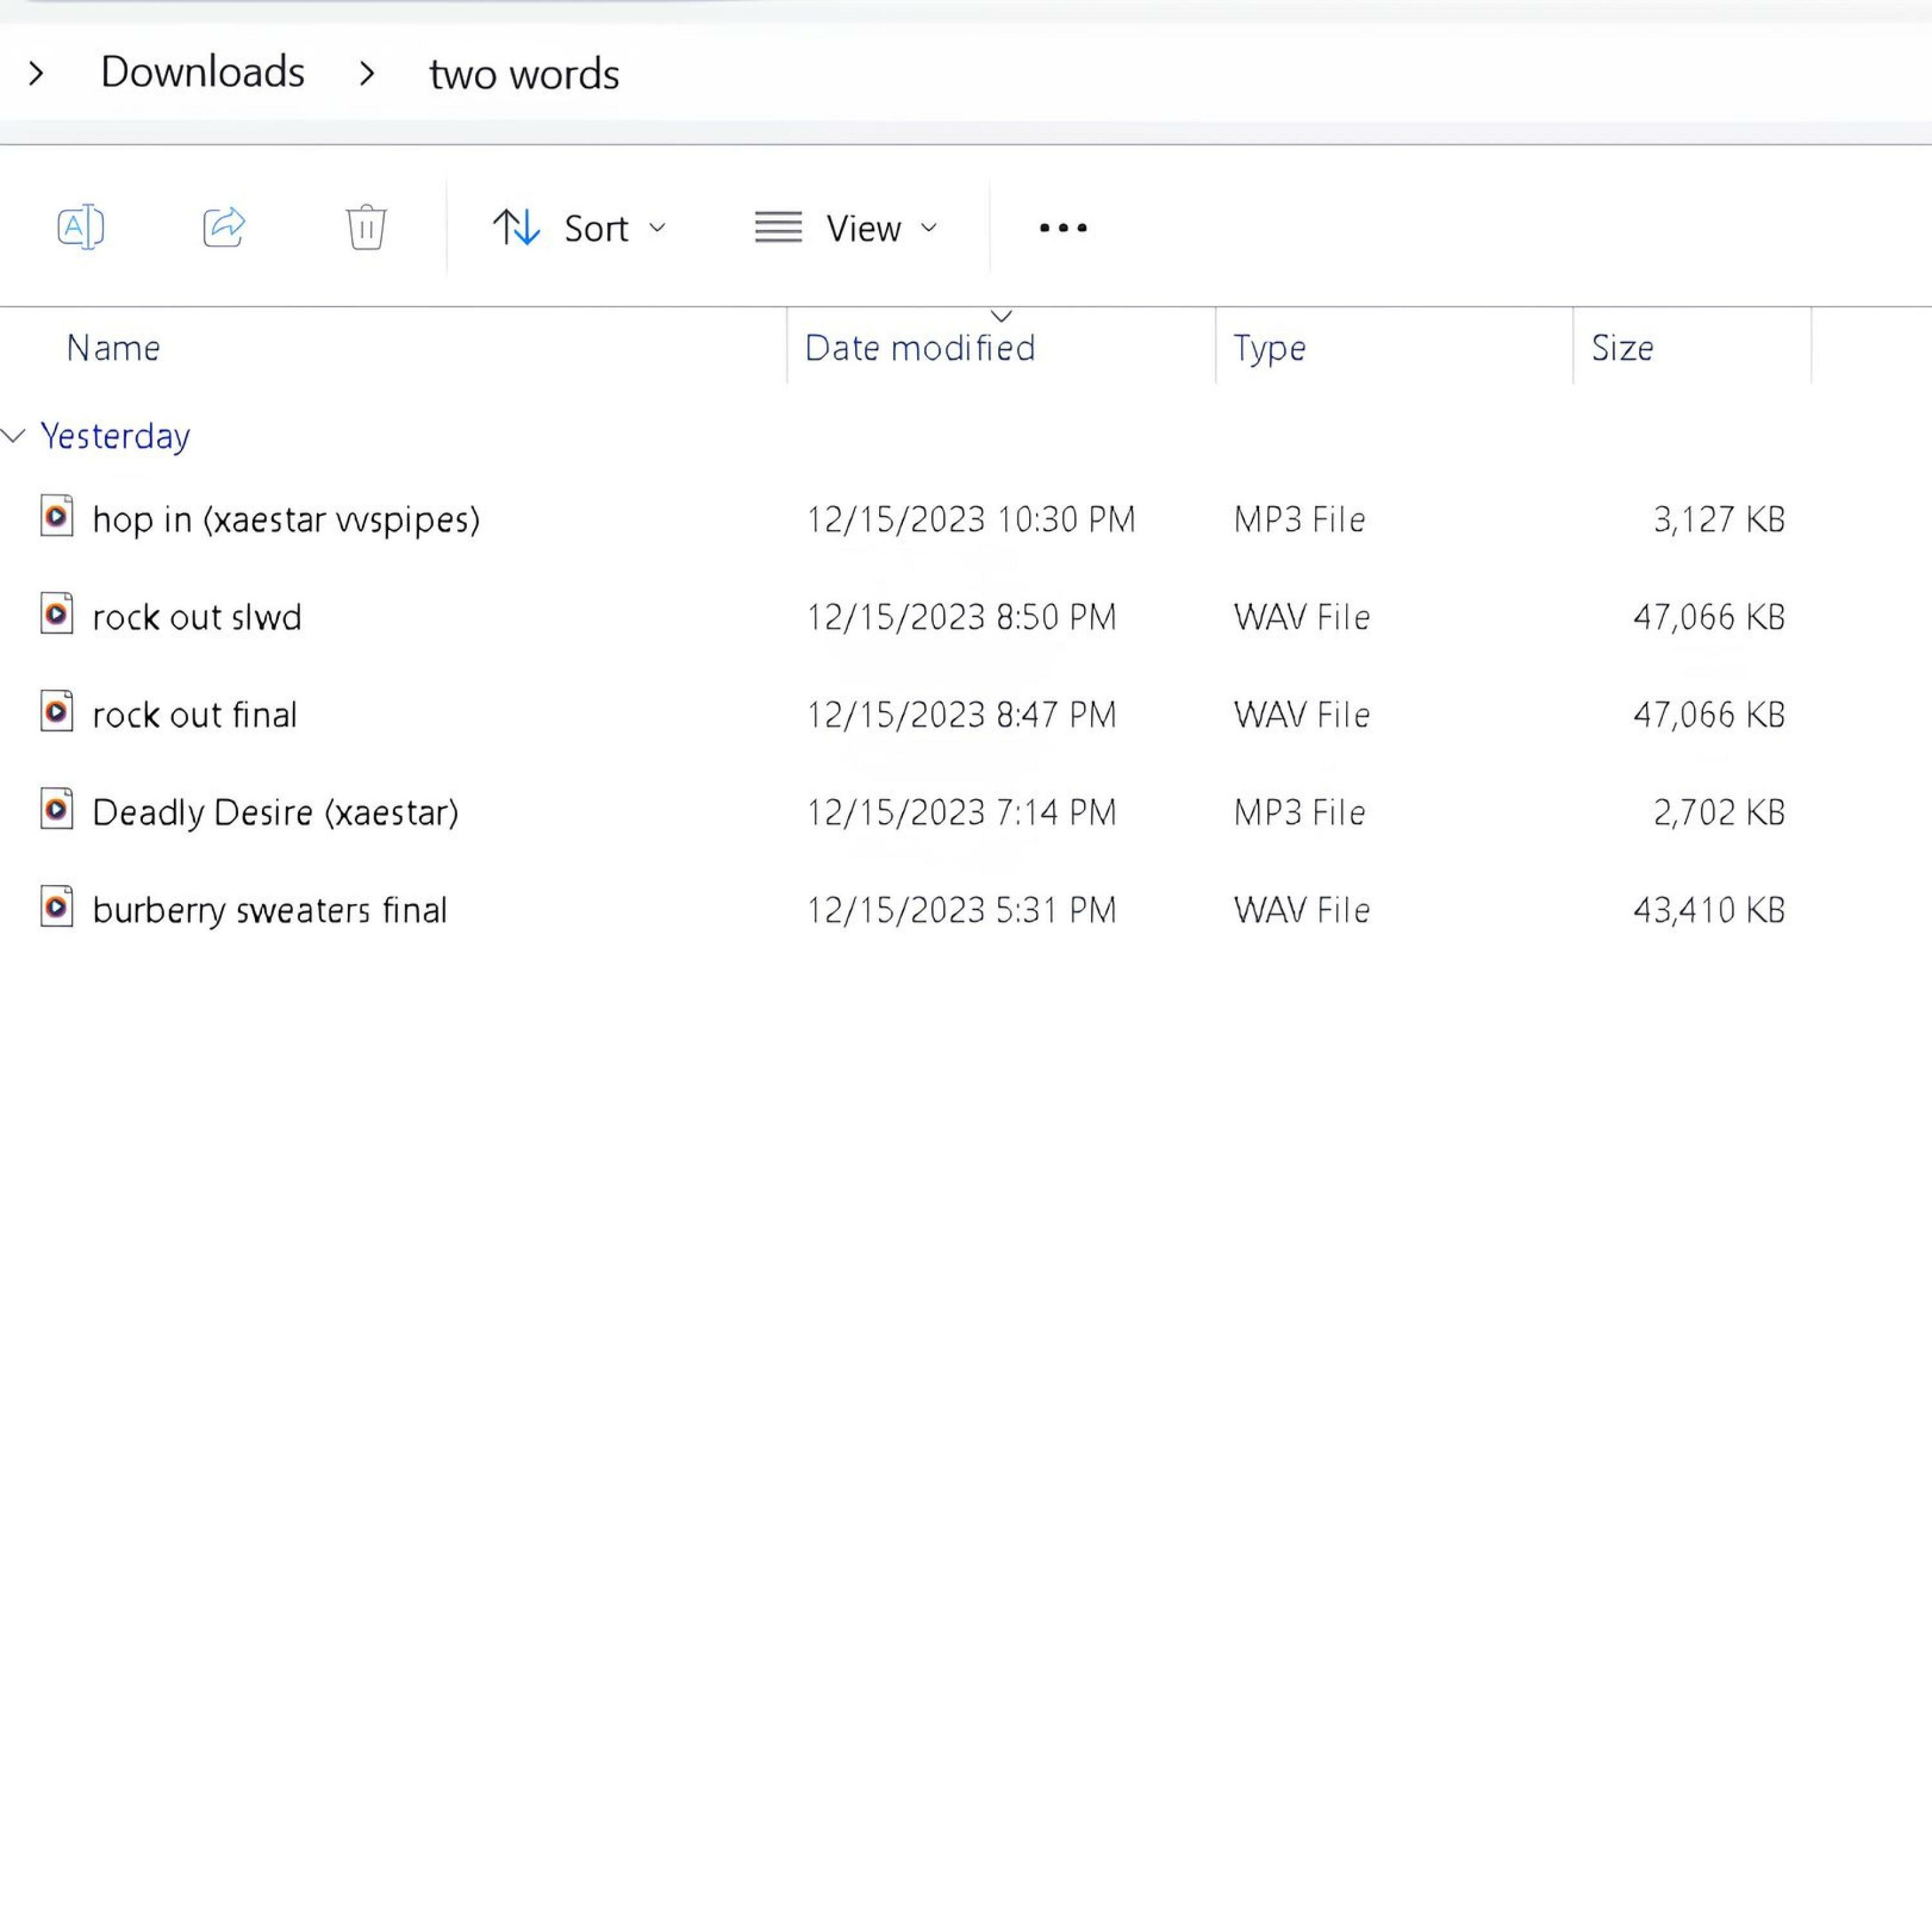This screenshot has height=1932, width=1932.
Task: Click the Share icon in the toolbar
Action: click(x=224, y=227)
